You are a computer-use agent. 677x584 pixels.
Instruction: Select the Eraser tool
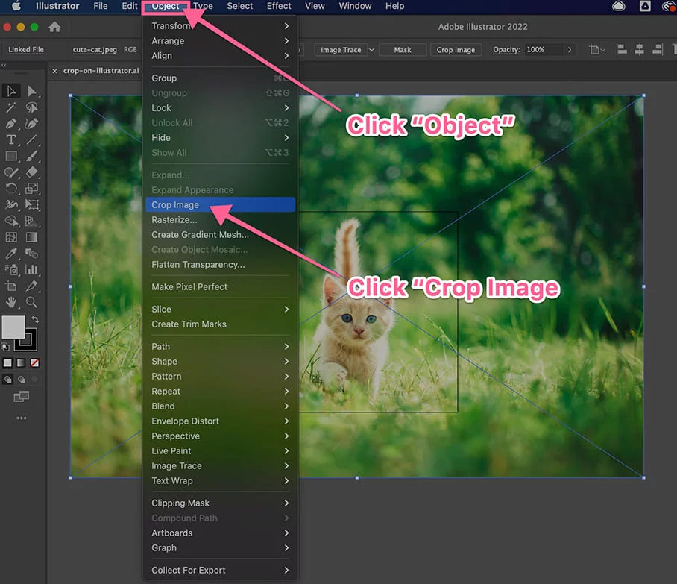pos(31,172)
